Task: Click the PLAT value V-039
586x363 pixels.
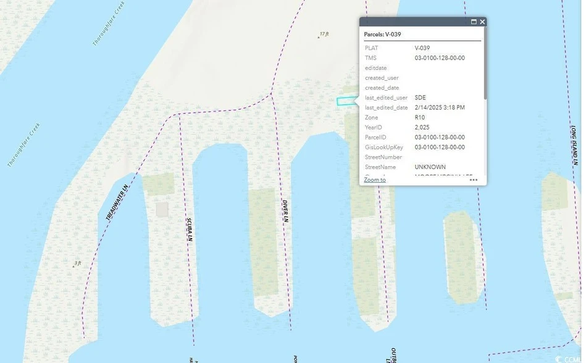Action: (x=422, y=48)
